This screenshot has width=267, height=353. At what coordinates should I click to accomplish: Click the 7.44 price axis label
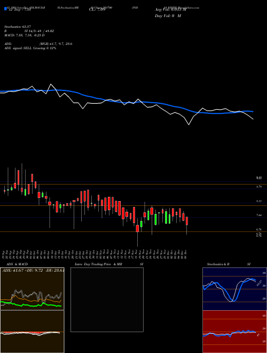click(259, 215)
